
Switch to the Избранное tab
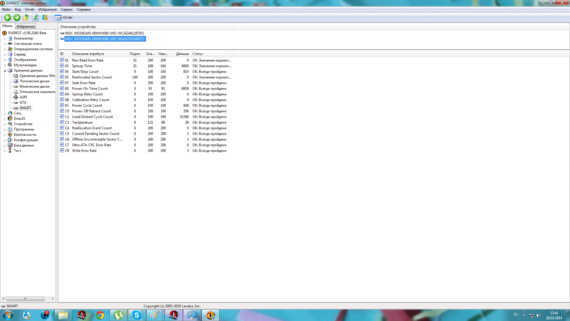26,26
